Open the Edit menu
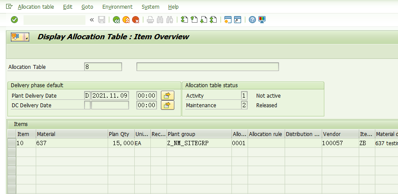The width and height of the screenshot is (398, 194). [68, 7]
